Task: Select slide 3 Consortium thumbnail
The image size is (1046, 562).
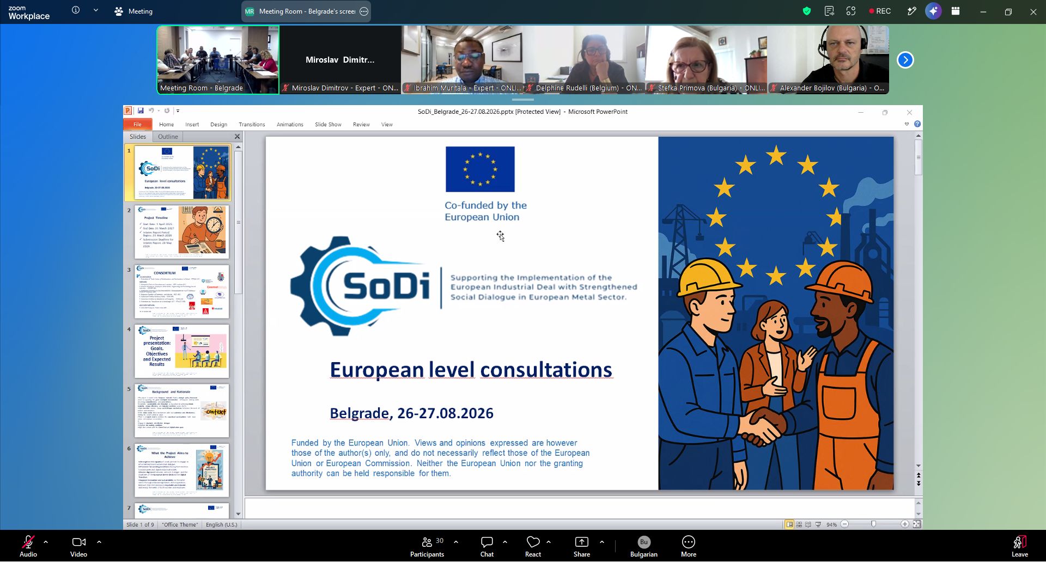Action: coord(182,291)
